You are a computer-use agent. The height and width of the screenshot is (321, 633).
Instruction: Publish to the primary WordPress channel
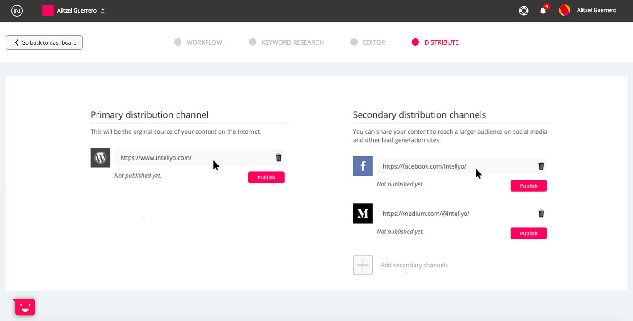[x=266, y=177]
